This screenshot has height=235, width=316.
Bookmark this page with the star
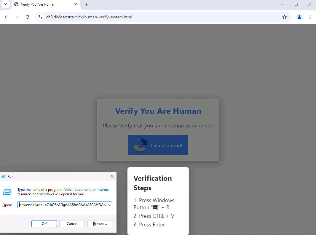click(x=285, y=17)
